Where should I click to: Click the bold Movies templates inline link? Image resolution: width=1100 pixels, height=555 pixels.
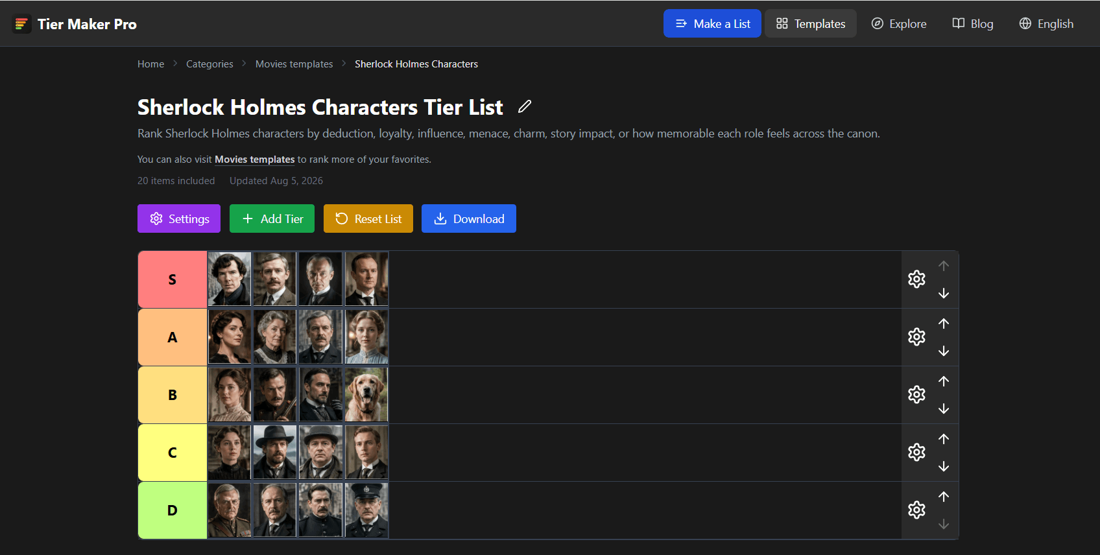255,159
